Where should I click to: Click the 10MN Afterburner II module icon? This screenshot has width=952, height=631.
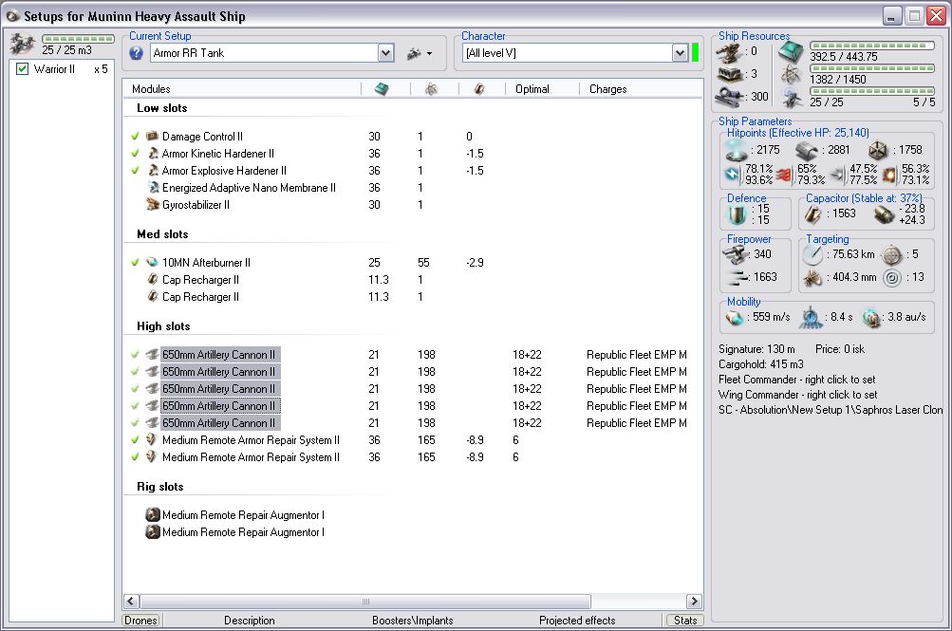coord(153,262)
